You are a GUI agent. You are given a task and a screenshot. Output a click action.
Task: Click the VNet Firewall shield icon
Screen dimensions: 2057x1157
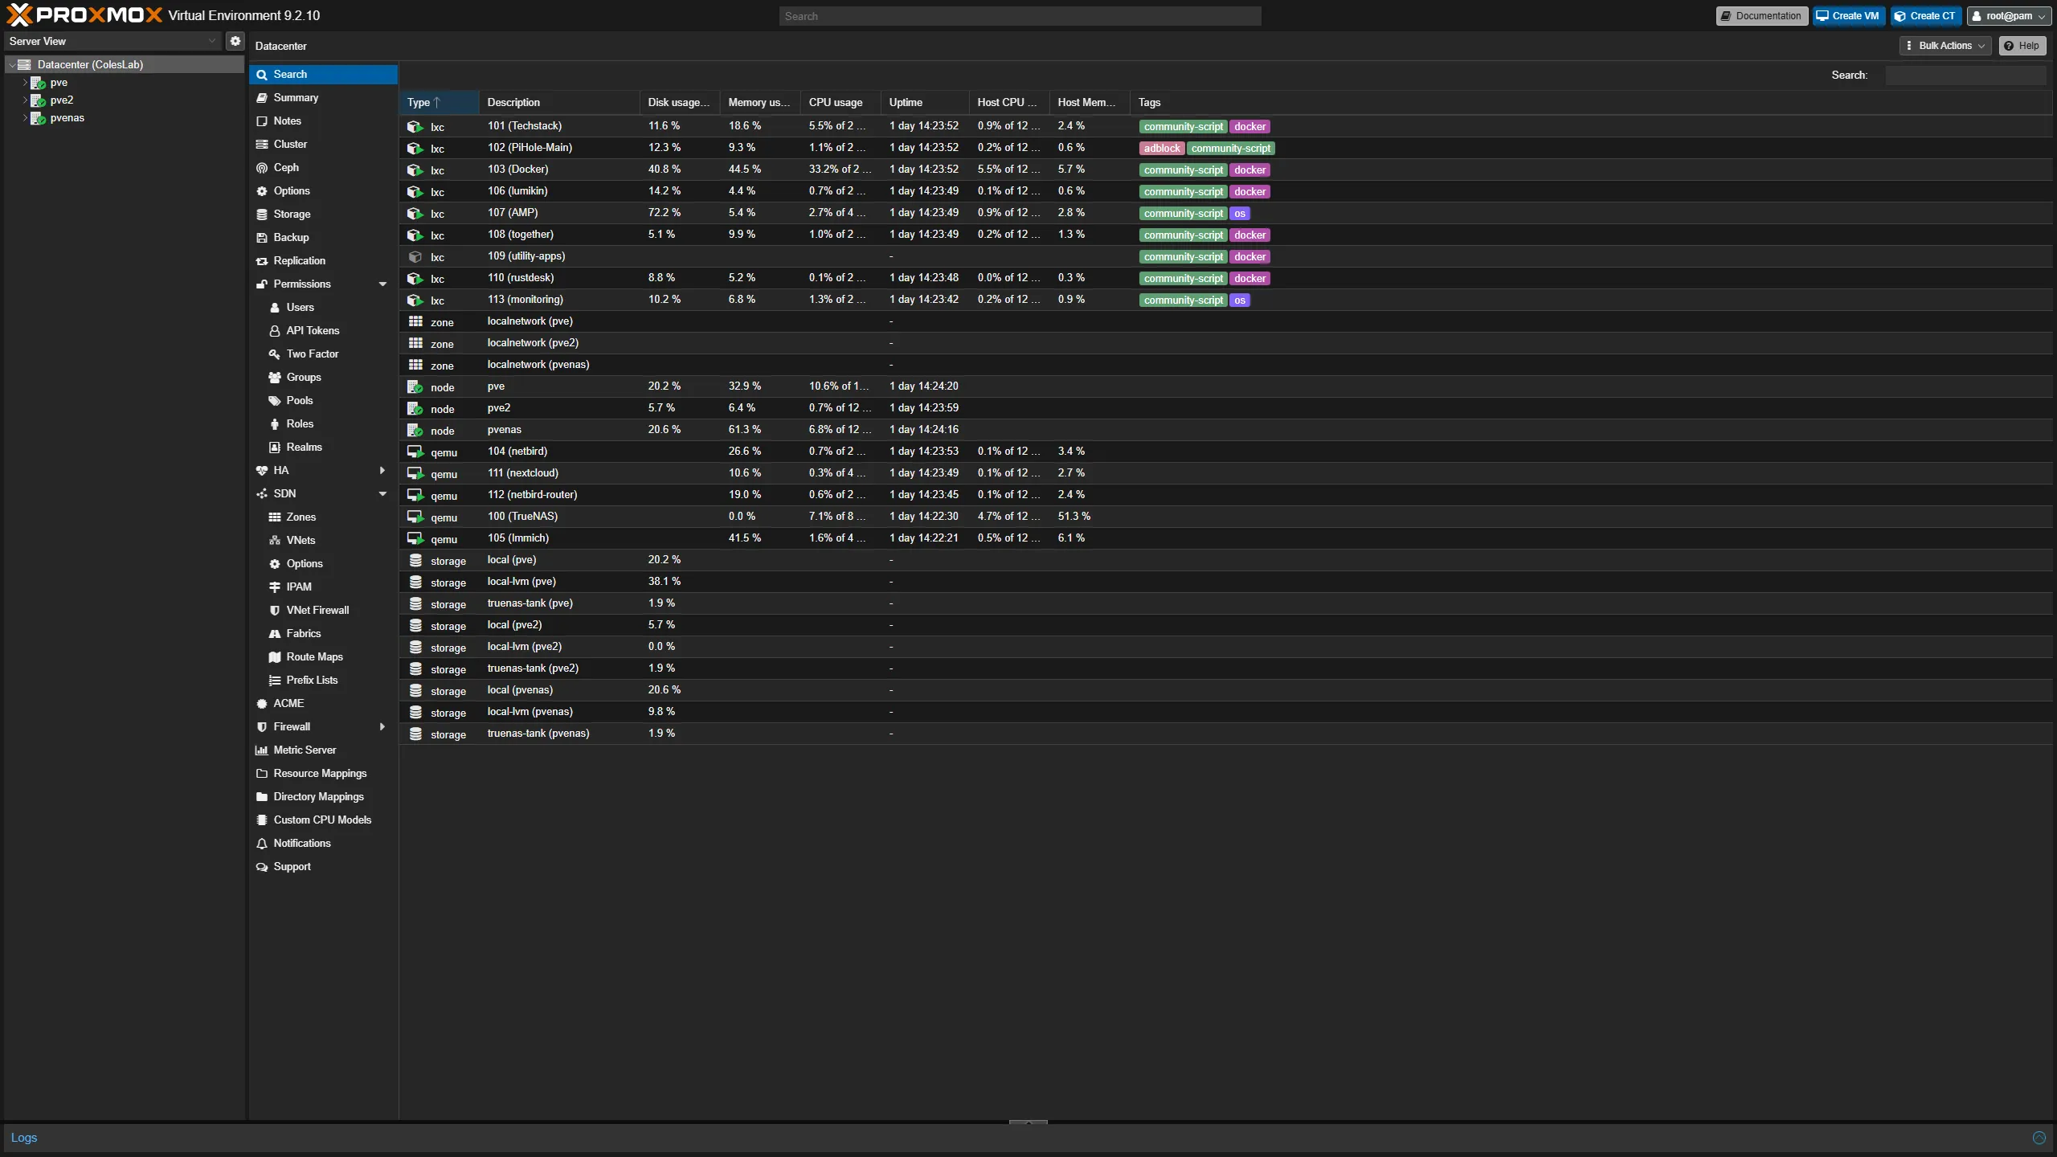[x=275, y=611]
